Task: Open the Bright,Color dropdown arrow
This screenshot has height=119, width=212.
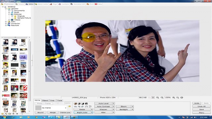Action: click(x=92, y=112)
